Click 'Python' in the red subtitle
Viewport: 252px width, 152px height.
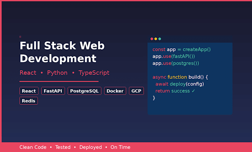click(x=57, y=73)
